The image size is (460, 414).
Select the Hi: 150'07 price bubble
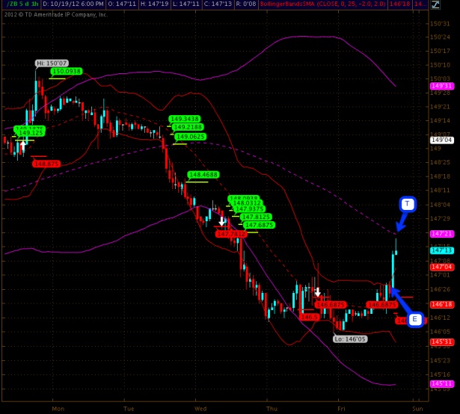click(x=52, y=64)
